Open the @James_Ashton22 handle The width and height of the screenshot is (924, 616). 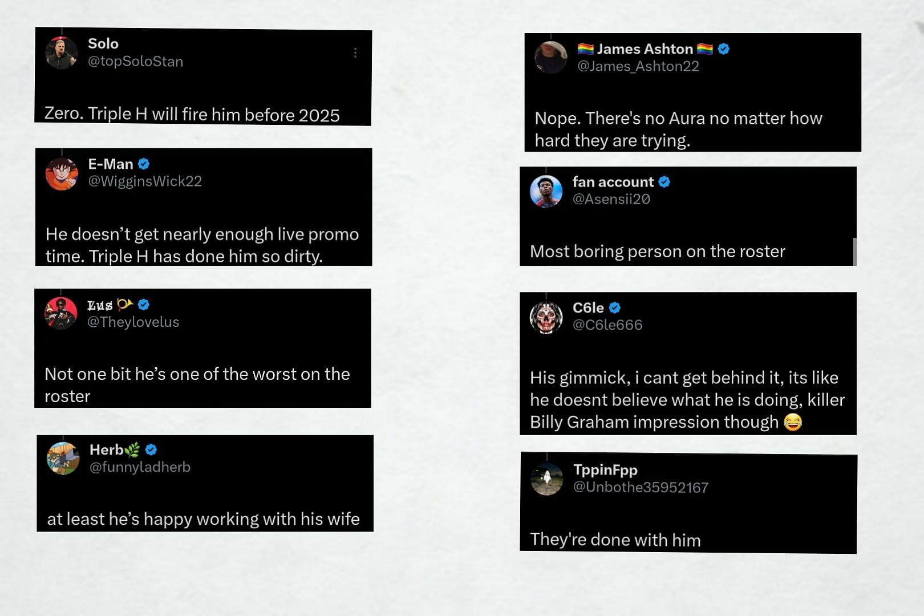638,66
